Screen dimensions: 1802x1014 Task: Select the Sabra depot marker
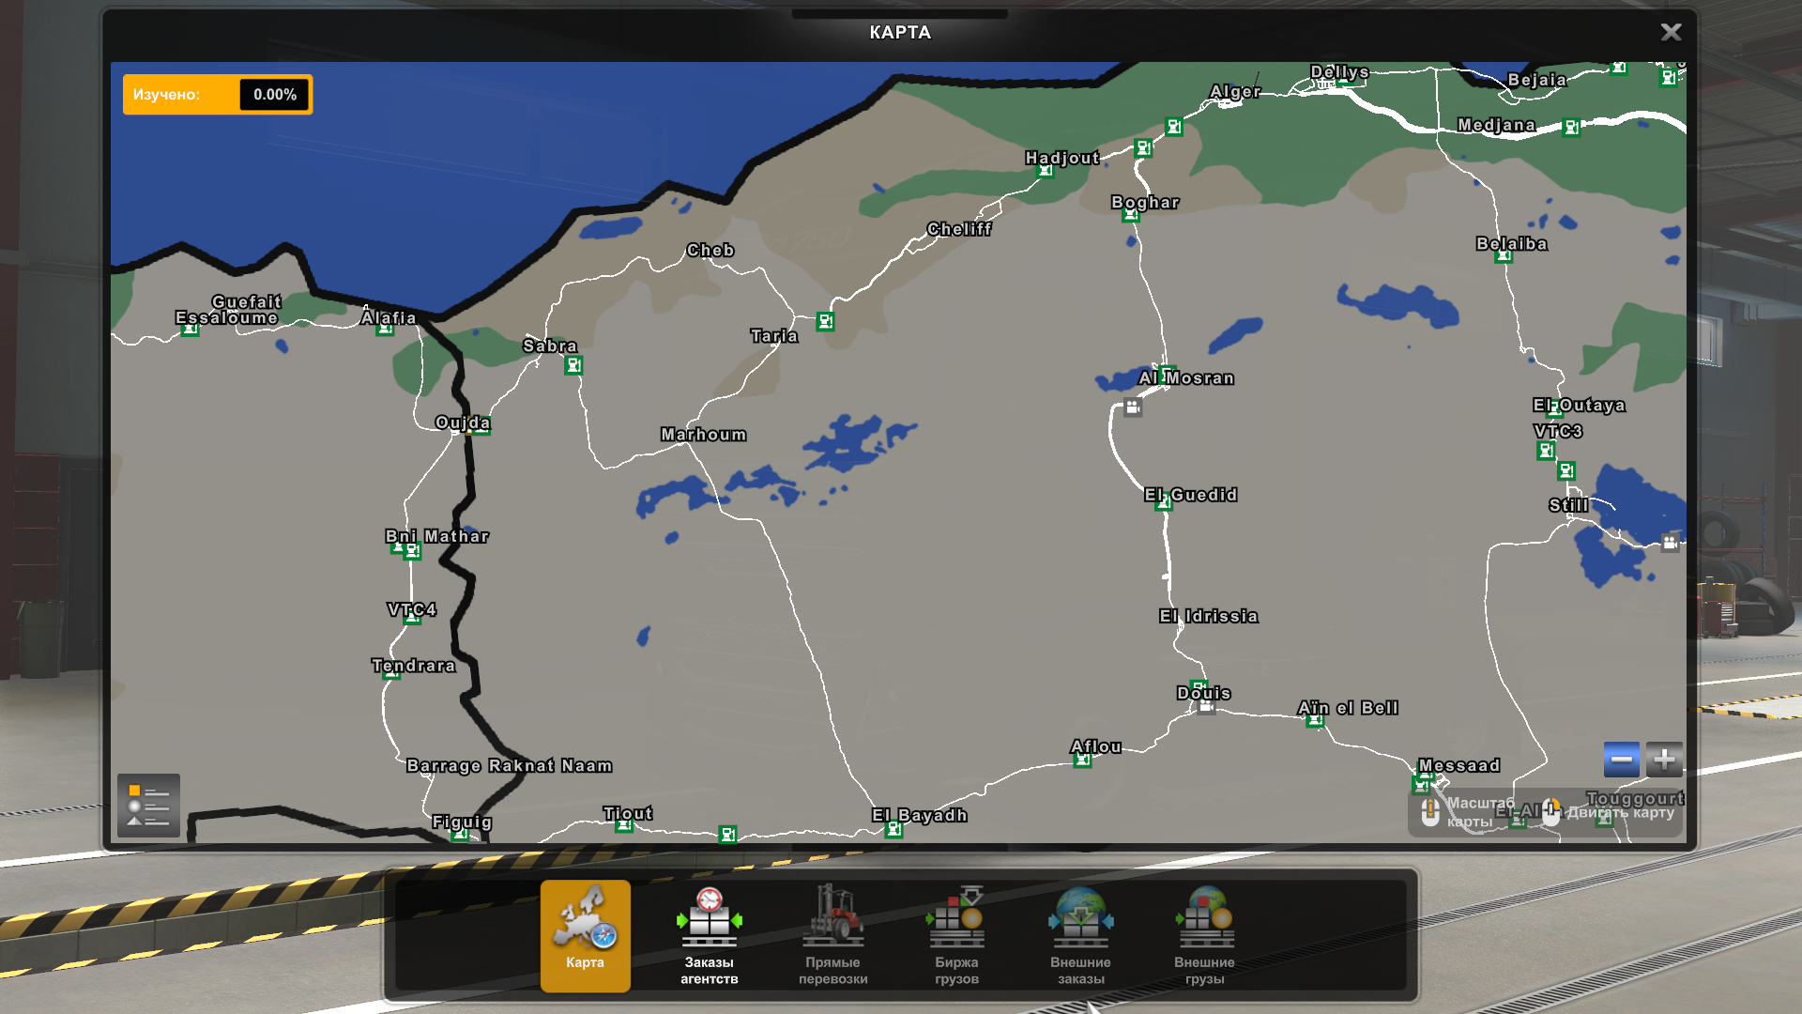[573, 365]
